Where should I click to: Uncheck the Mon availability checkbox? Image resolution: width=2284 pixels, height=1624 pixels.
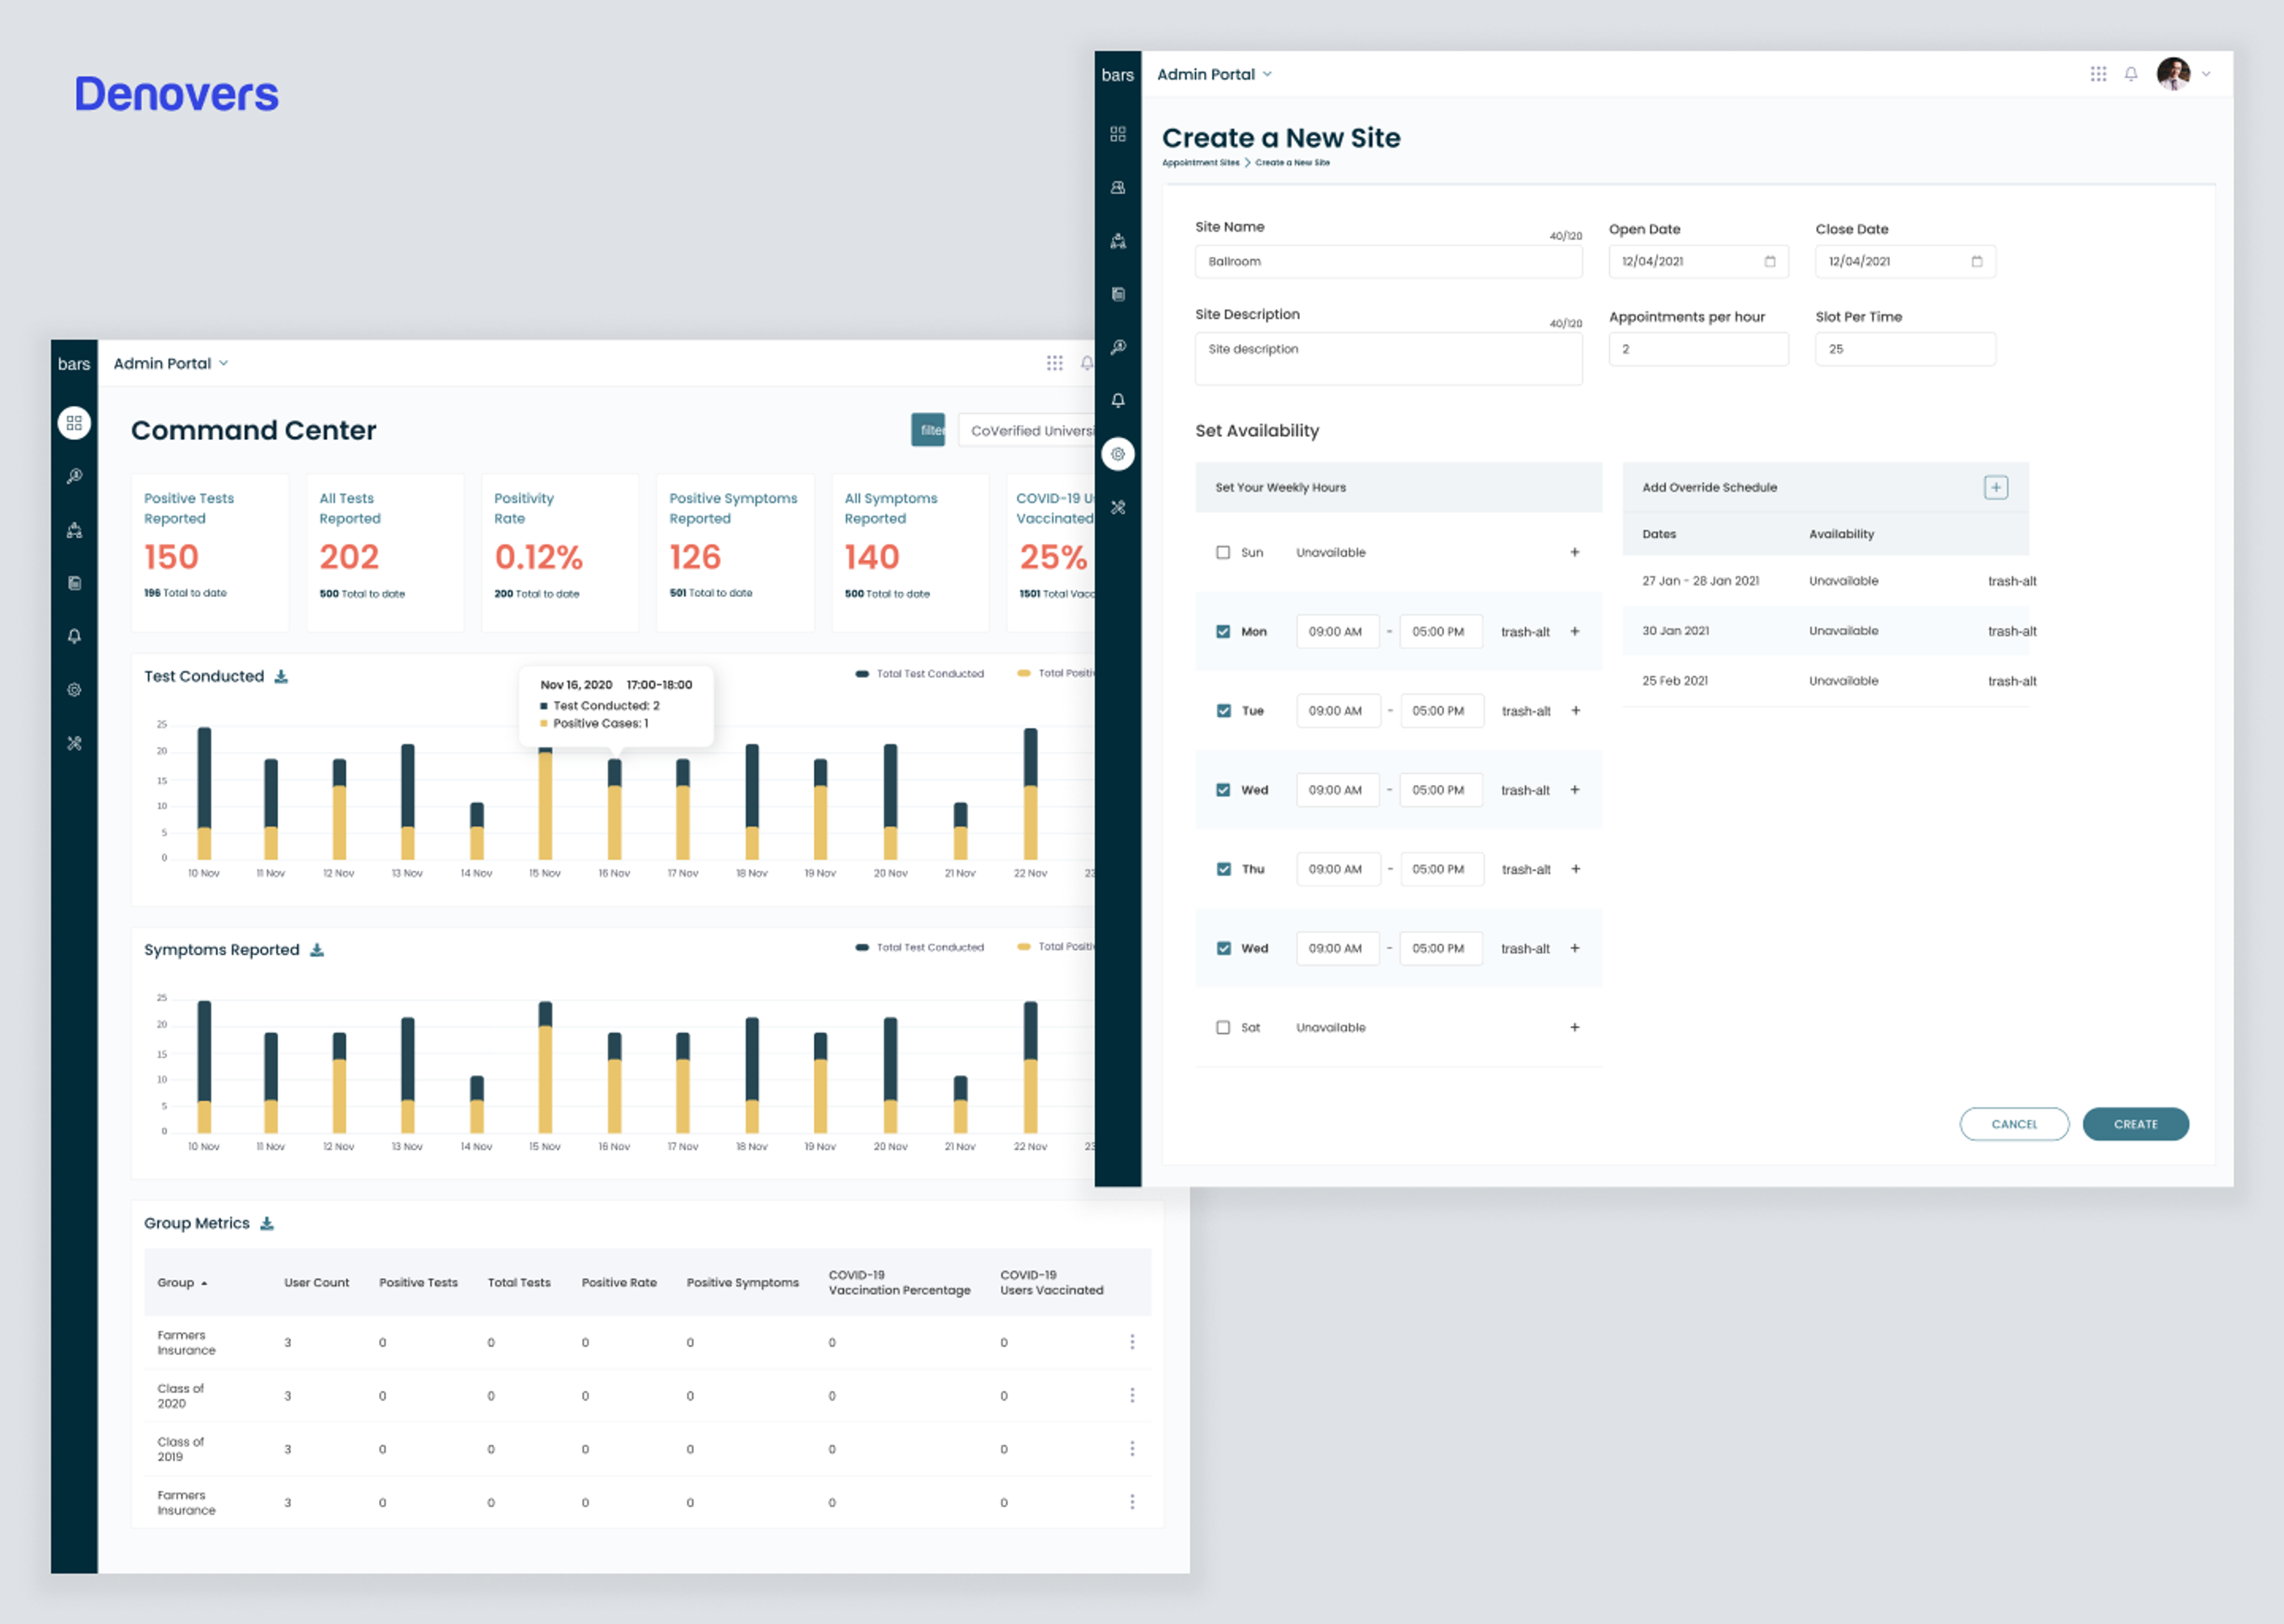click(x=1222, y=631)
